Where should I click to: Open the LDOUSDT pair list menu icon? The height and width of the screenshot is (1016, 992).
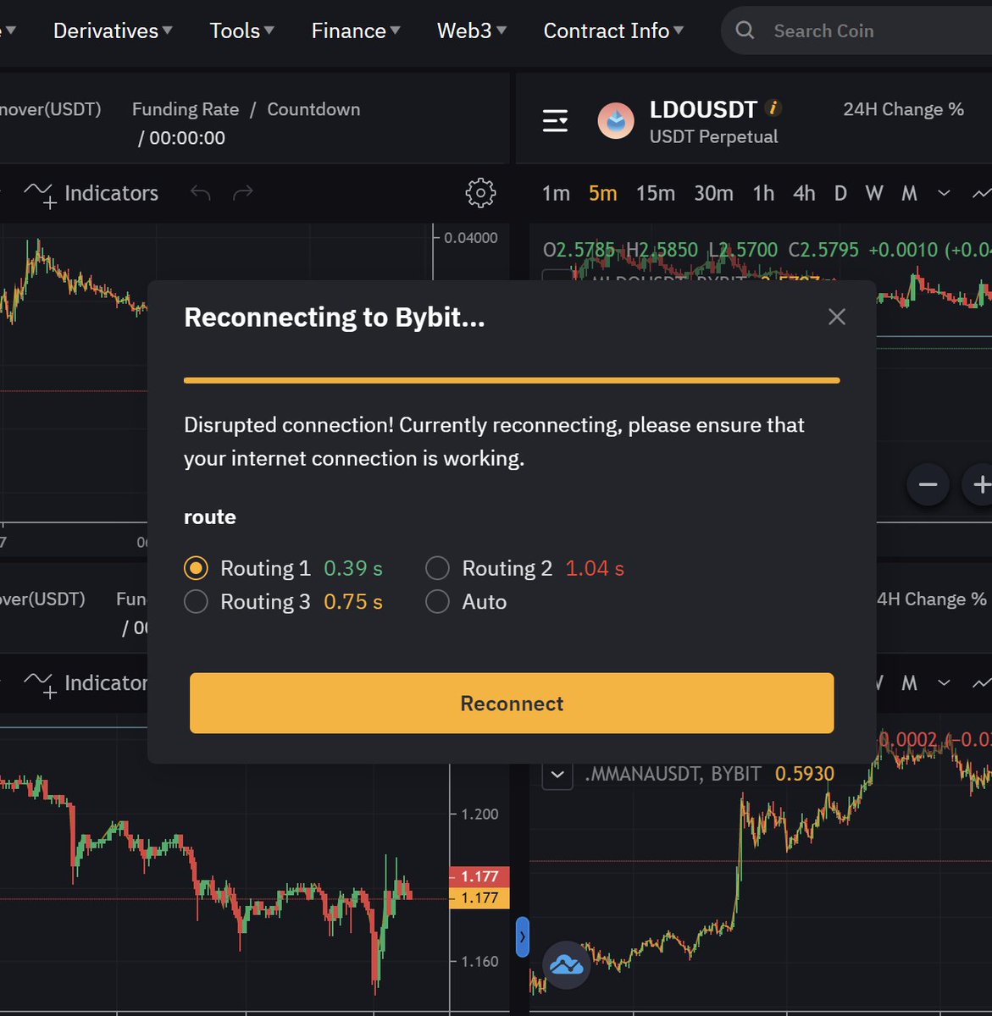click(556, 121)
